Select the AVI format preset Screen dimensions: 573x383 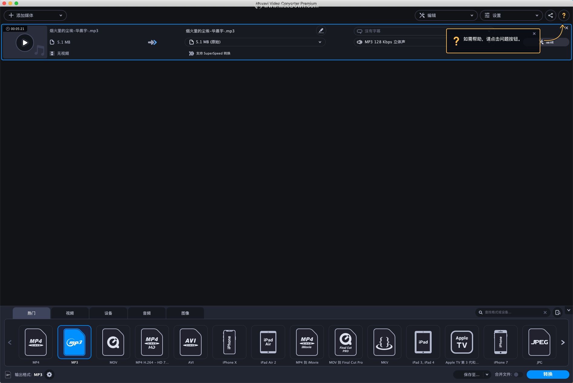[x=191, y=342]
